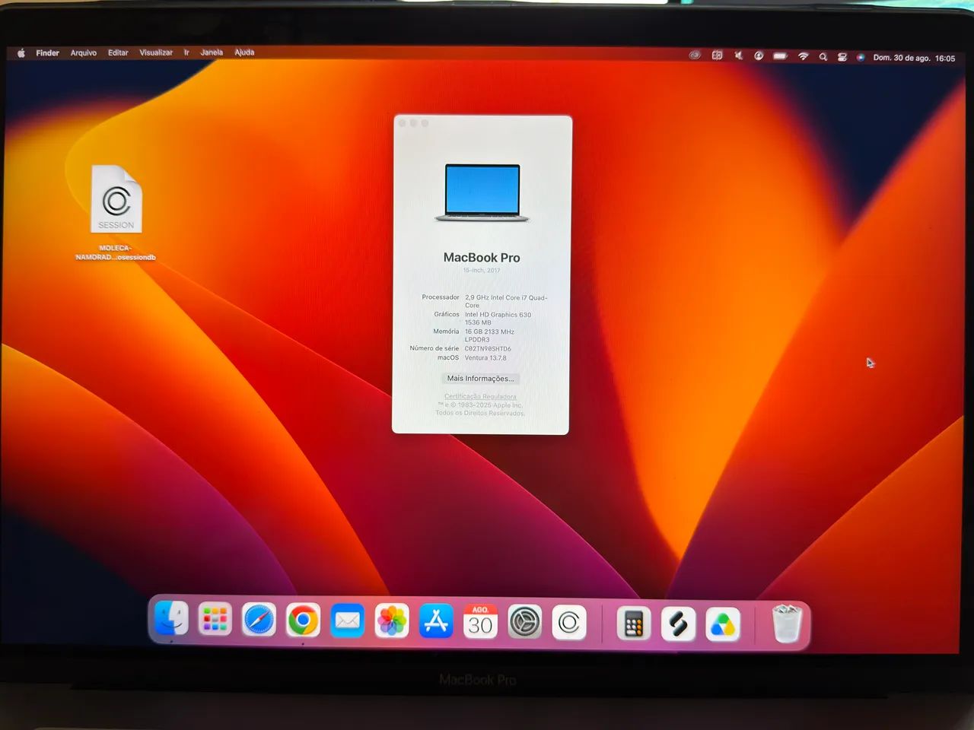Launch Safari from the Dock
The width and height of the screenshot is (974, 730).
(x=259, y=620)
